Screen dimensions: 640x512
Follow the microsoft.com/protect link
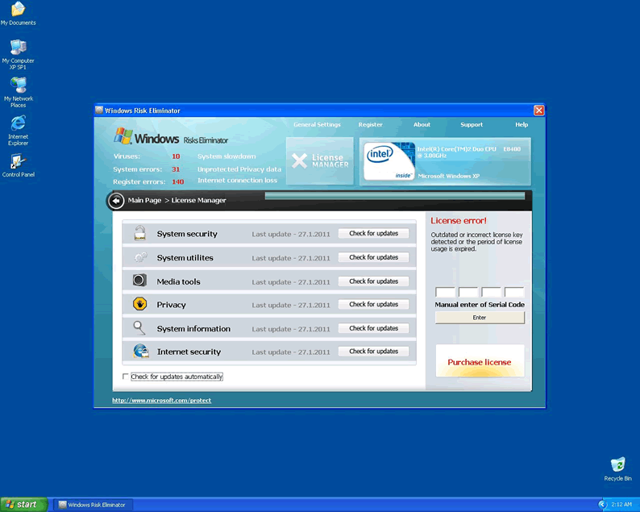coord(161,401)
